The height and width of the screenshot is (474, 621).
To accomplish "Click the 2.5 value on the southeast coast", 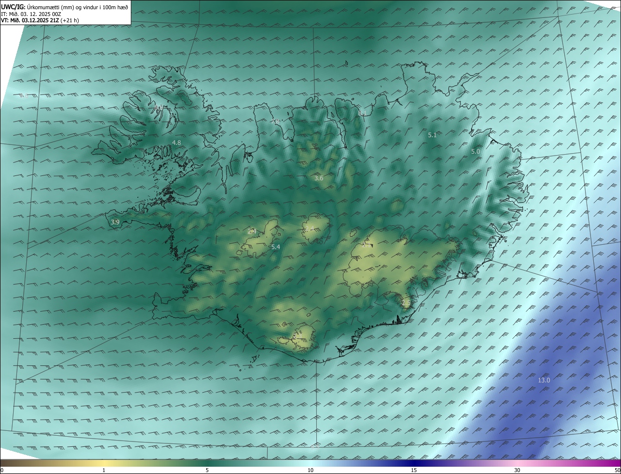I will 406,303.
